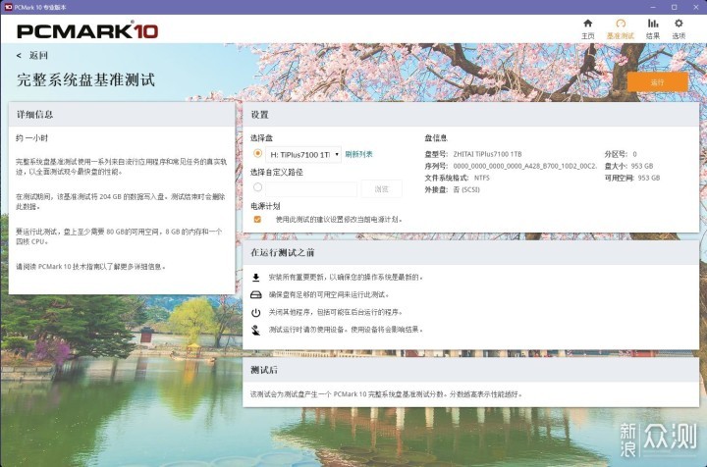Click the power icon beside close programs

255,313
